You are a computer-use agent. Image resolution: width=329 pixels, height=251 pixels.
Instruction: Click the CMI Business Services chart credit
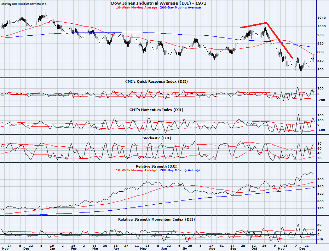24,3
